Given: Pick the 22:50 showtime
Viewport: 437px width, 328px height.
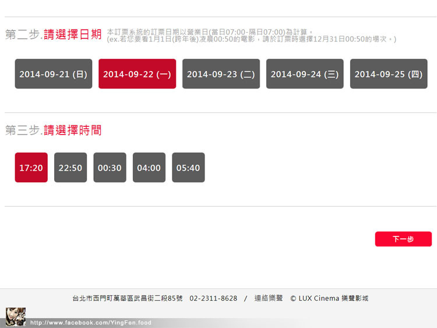Looking at the screenshot, I should [71, 167].
